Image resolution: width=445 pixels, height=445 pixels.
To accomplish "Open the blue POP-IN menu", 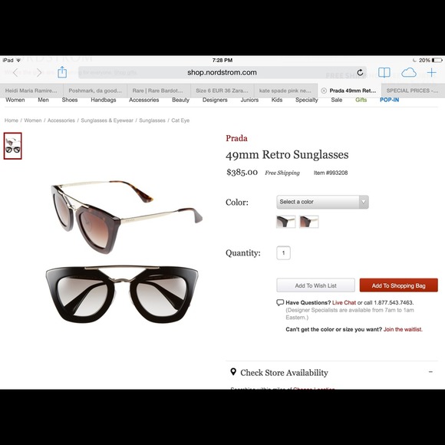I will click(390, 100).
